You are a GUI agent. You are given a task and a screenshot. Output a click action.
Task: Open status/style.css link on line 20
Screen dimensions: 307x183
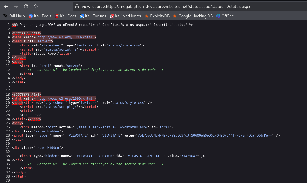point(128,102)
